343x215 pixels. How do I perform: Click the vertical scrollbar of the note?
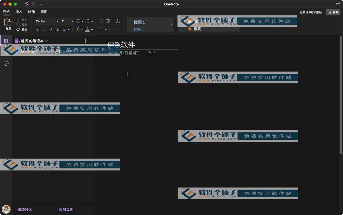click(x=341, y=95)
